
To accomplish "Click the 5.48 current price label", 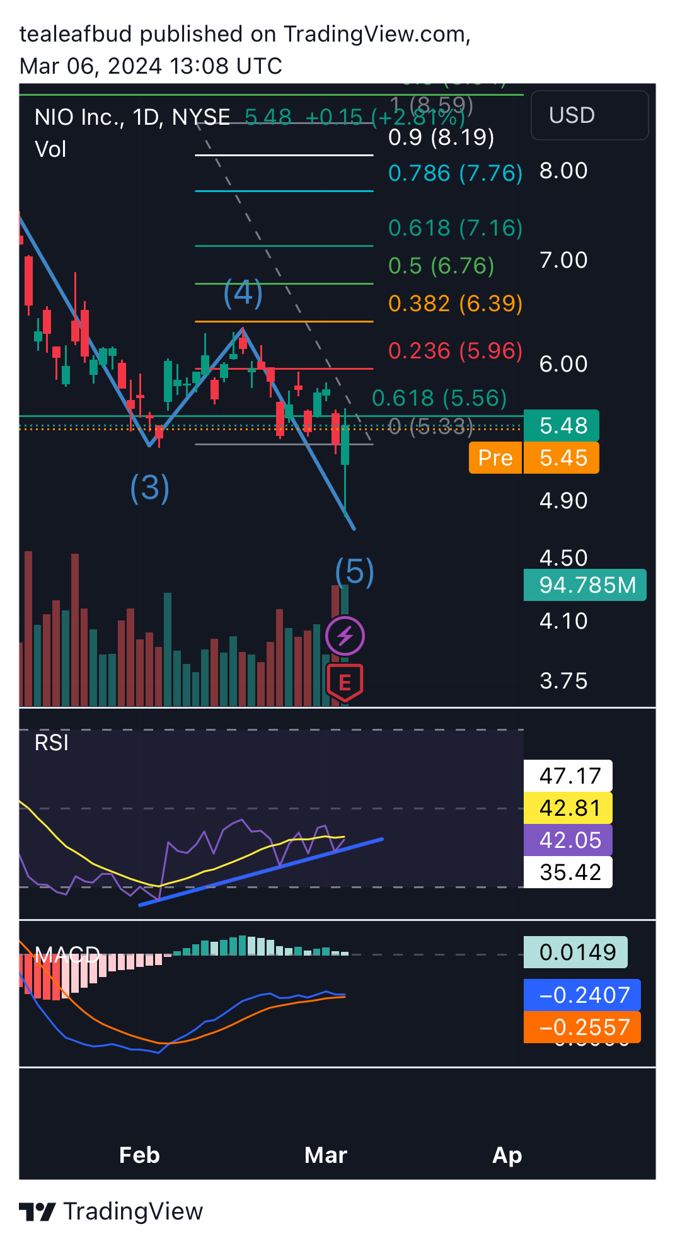I will pos(562,426).
